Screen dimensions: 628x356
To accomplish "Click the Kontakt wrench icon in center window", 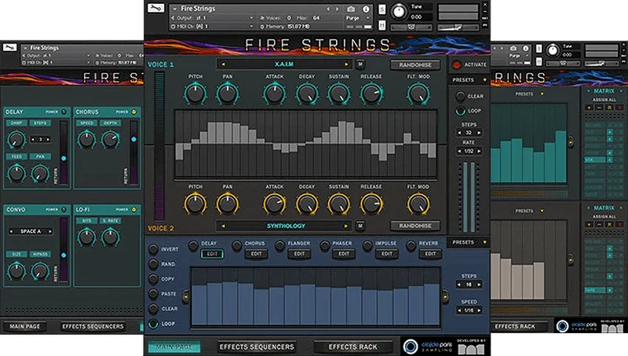I will pos(155,8).
